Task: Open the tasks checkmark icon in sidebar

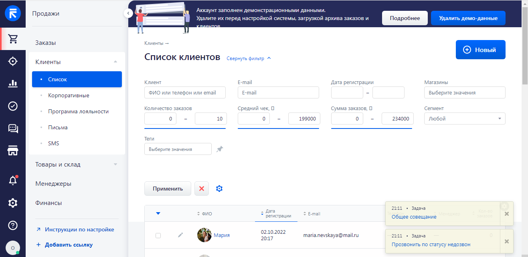Action: pyautogui.click(x=13, y=106)
